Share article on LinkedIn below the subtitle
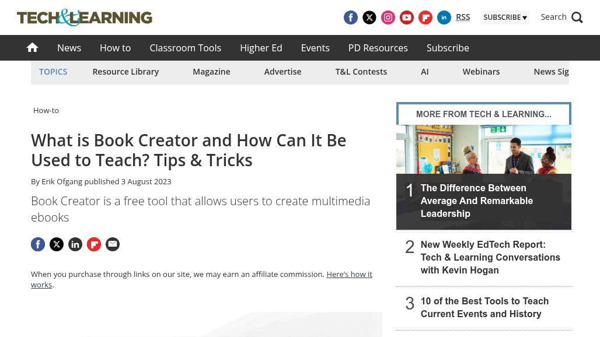The width and height of the screenshot is (600, 337). pyautogui.click(x=75, y=244)
